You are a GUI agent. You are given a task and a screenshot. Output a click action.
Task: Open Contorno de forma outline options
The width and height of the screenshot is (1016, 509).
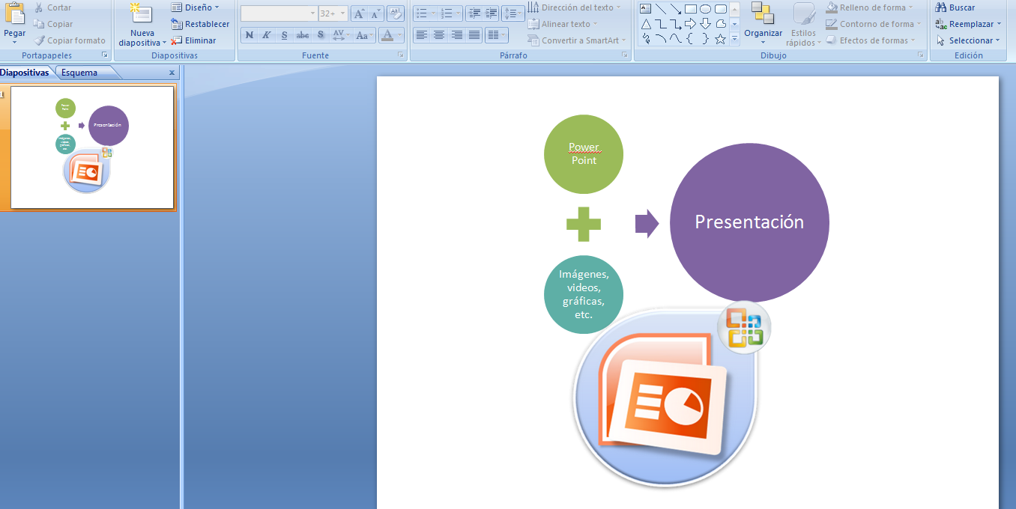pos(873,24)
